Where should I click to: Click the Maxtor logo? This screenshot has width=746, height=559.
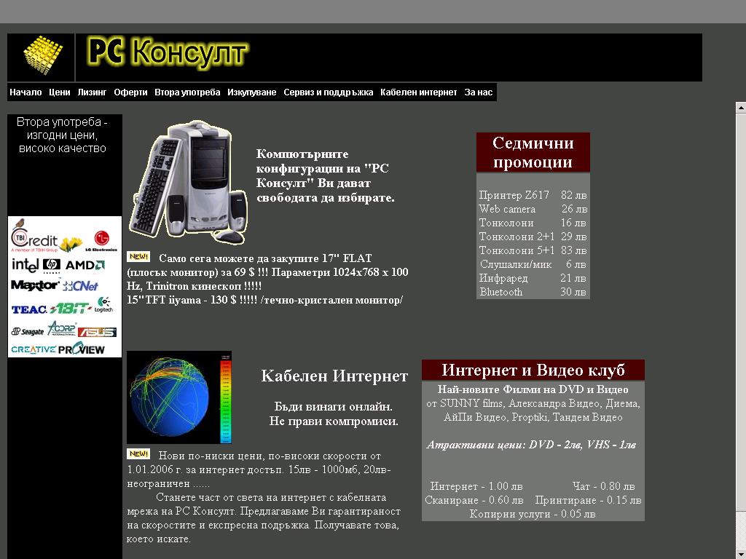coord(35,285)
